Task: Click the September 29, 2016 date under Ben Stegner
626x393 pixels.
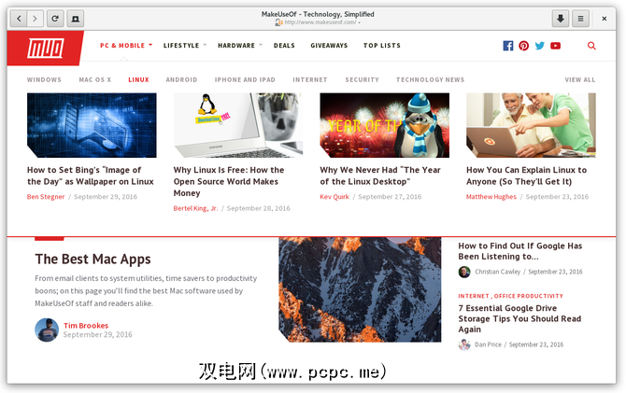Action: pos(106,197)
